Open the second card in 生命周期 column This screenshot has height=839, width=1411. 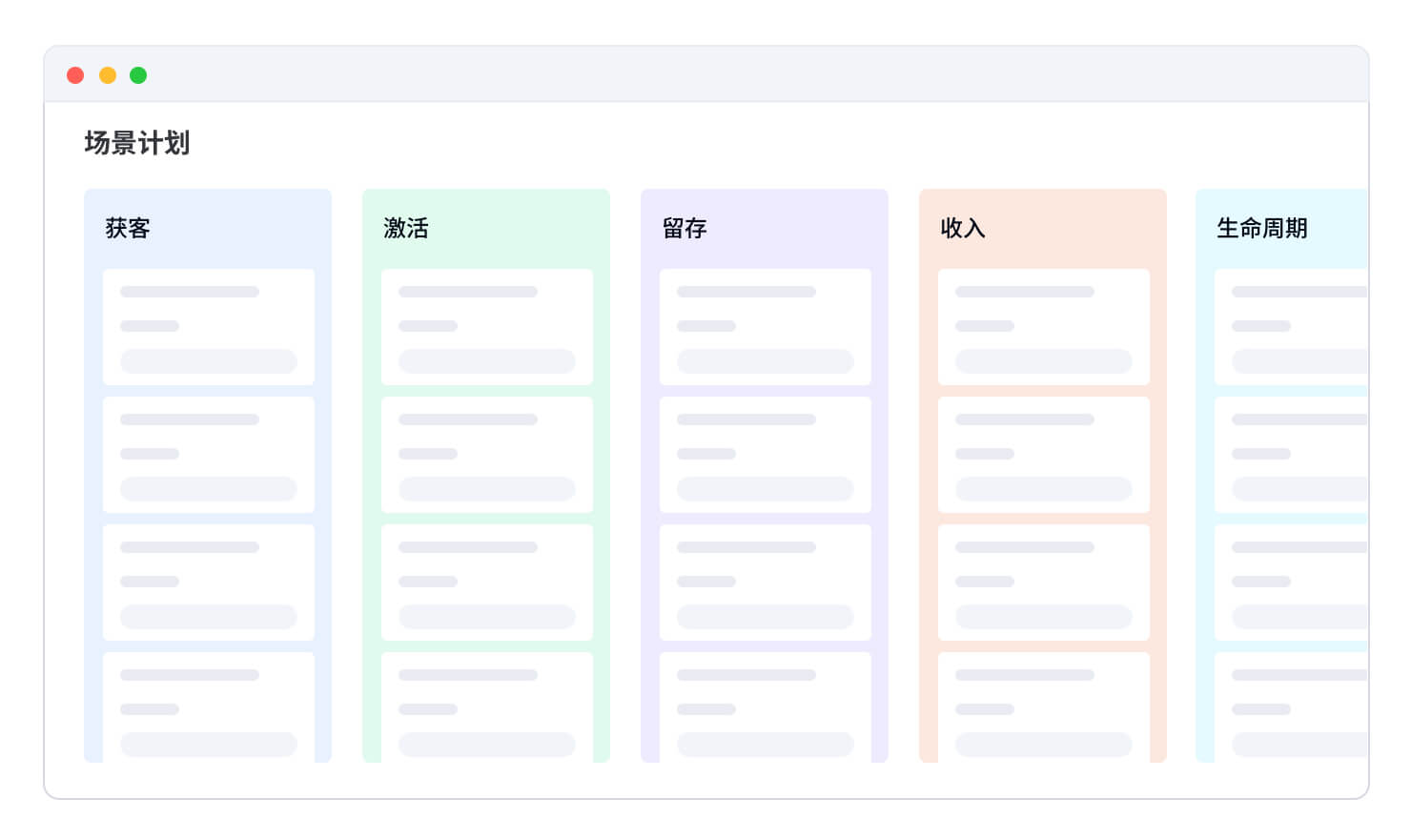pyautogui.click(x=1291, y=455)
